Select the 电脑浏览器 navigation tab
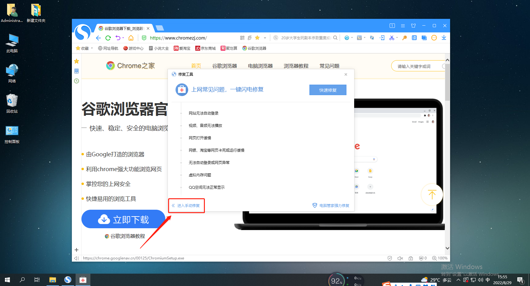 [260, 66]
